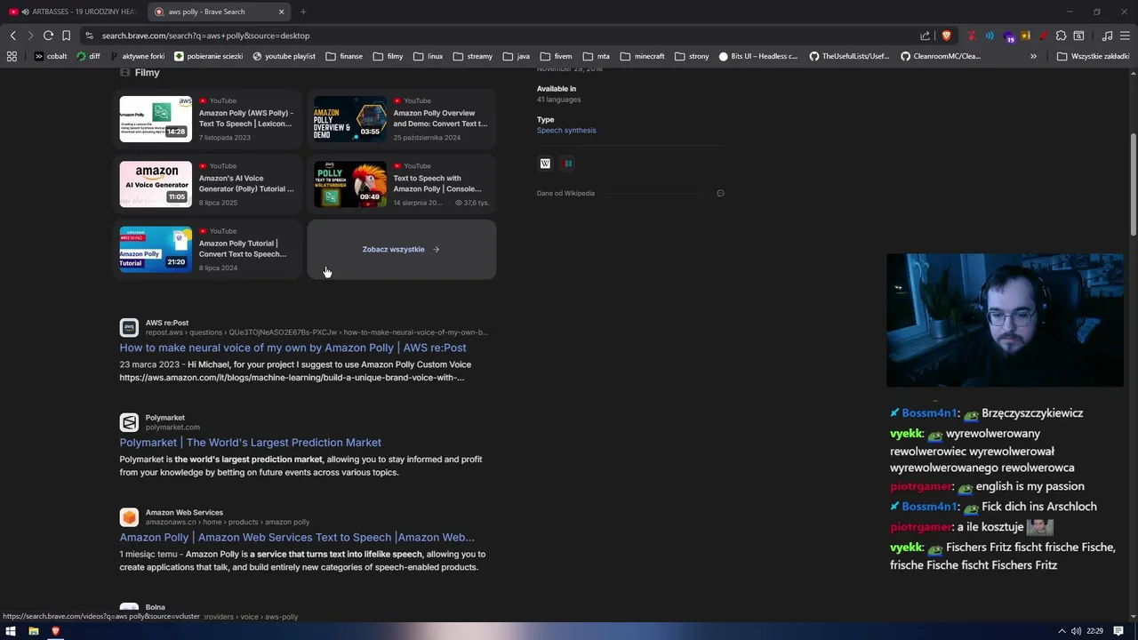The width and height of the screenshot is (1138, 640).
Task: Open File Explorer from taskbar
Action: click(x=33, y=631)
